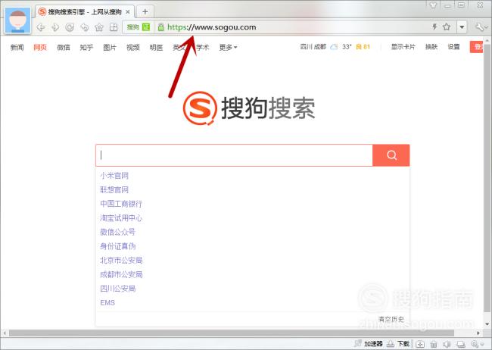
Task: Open 设置 settings link
Action: pyautogui.click(x=453, y=47)
